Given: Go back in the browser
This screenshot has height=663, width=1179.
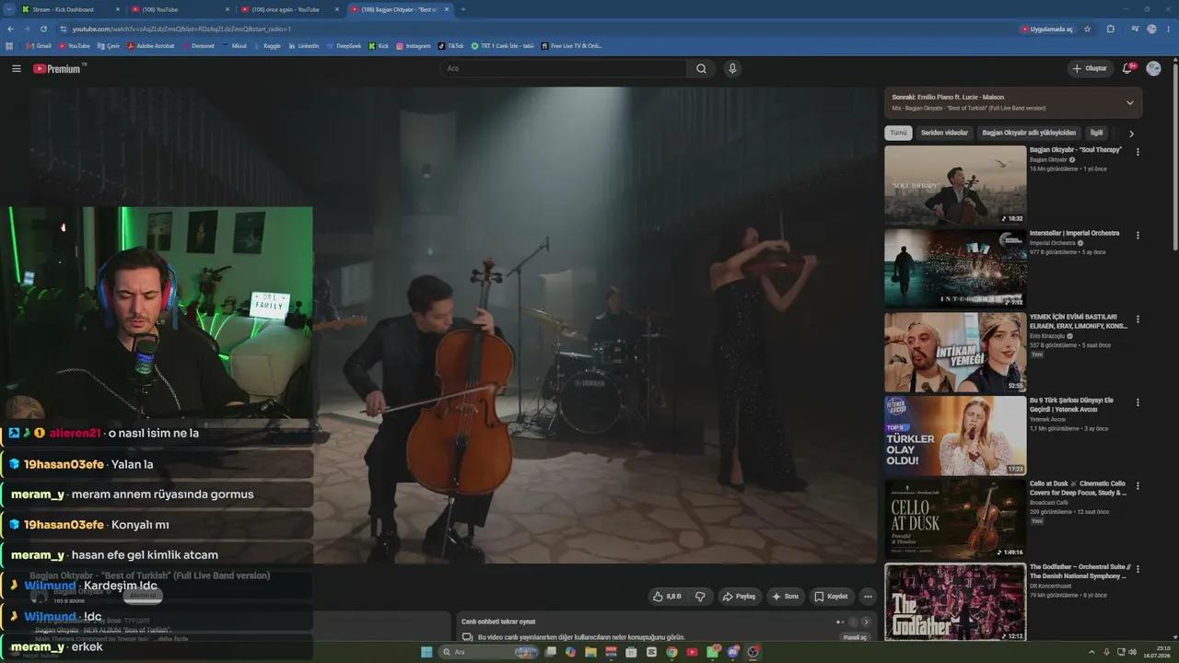Looking at the screenshot, I should point(10,29).
